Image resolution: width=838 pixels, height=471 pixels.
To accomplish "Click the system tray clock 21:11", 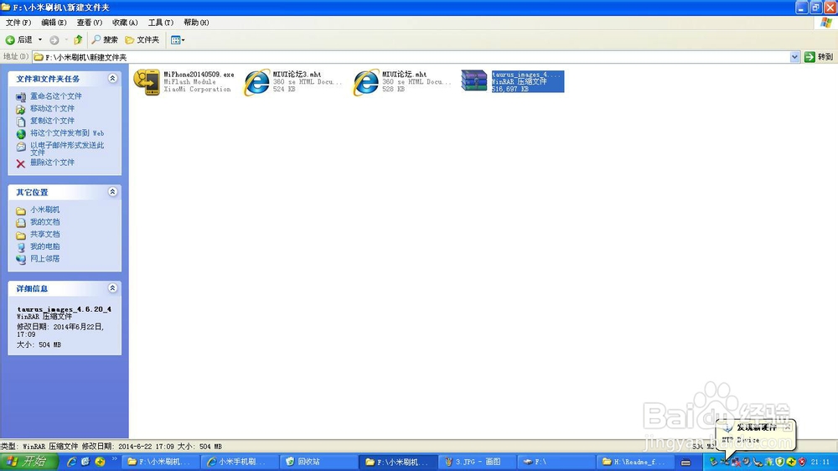I will (820, 462).
